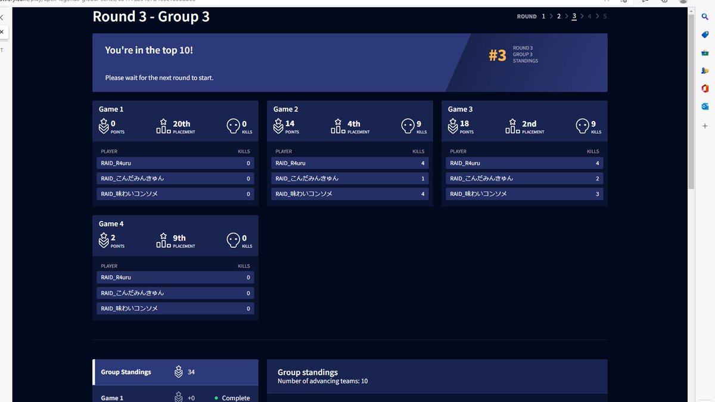Click the scrollbar up arrow
The height and width of the screenshot is (402, 715).
691,10
